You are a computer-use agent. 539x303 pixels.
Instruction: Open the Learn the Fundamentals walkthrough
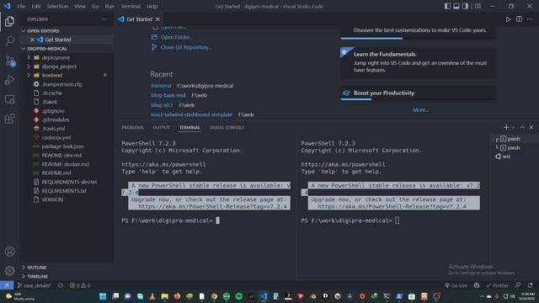[x=418, y=62]
